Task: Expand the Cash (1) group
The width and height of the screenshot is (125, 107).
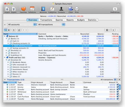Action: pyautogui.click(x=8, y=41)
